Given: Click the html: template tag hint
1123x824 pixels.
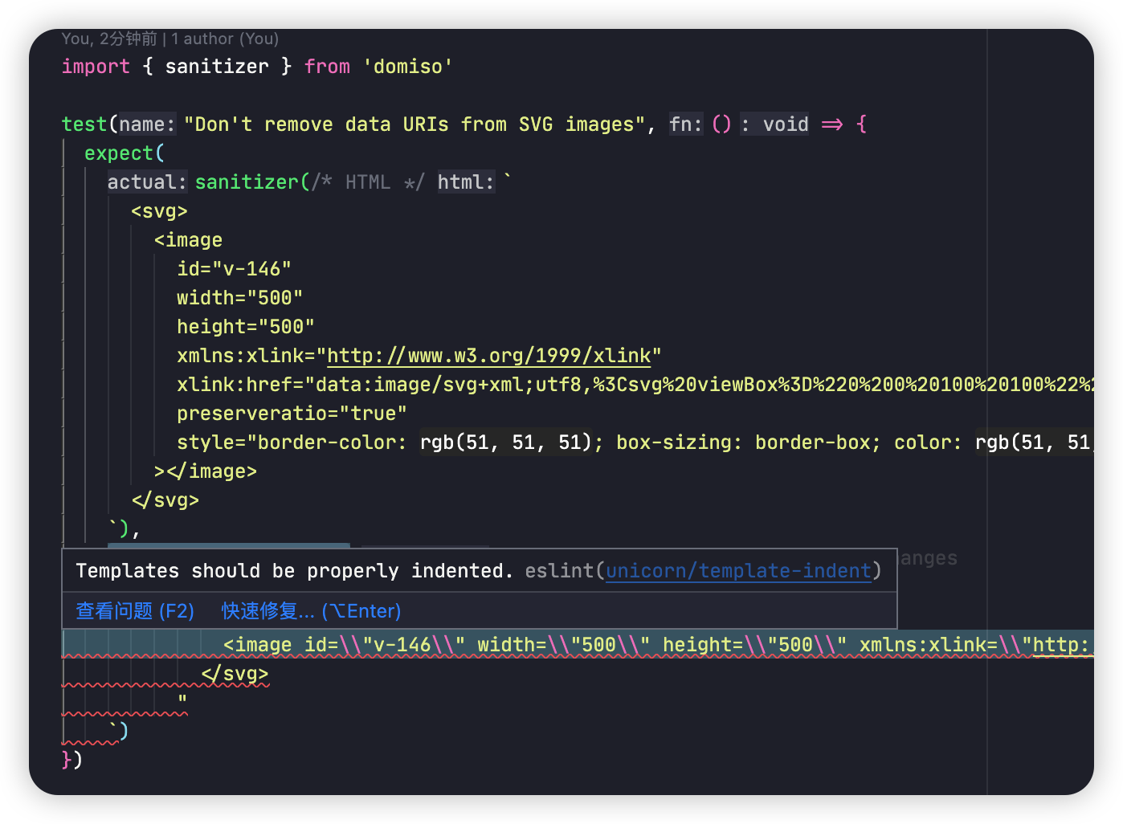Looking at the screenshot, I should tap(463, 182).
